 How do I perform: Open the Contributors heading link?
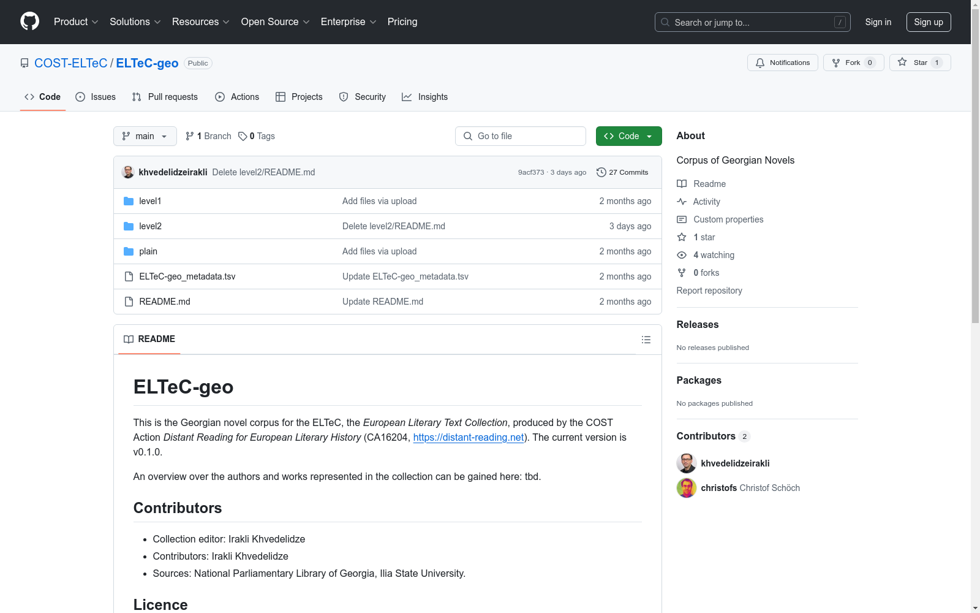point(714,436)
